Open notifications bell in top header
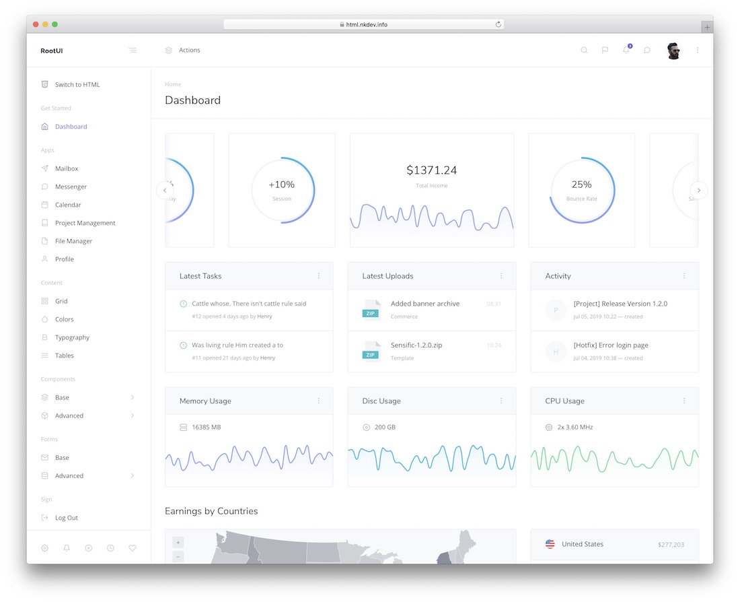Viewport: 740px width, 602px height. [626, 50]
